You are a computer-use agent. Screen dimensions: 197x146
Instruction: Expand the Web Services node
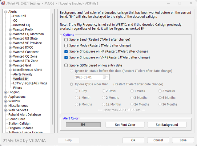point(6,110)
